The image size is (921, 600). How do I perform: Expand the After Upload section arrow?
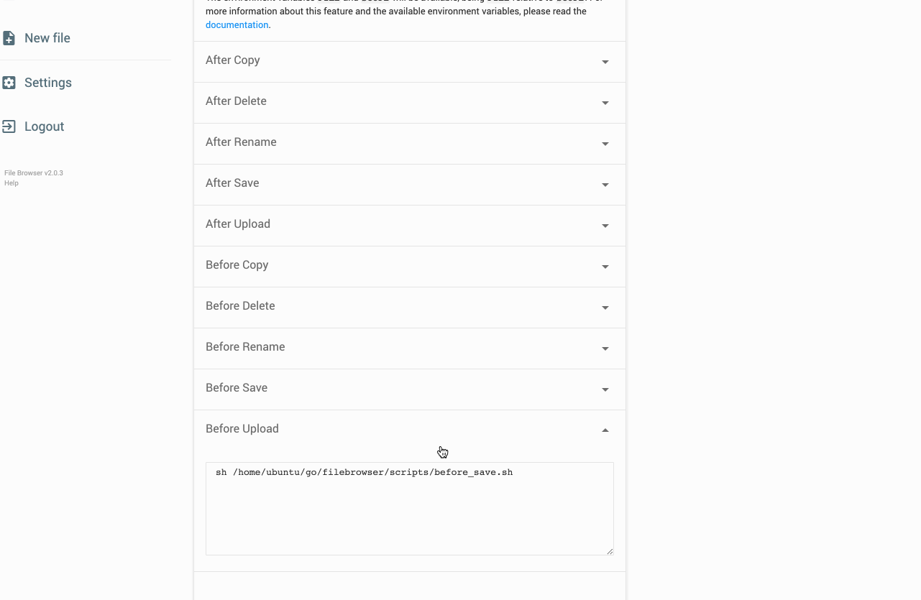605,226
